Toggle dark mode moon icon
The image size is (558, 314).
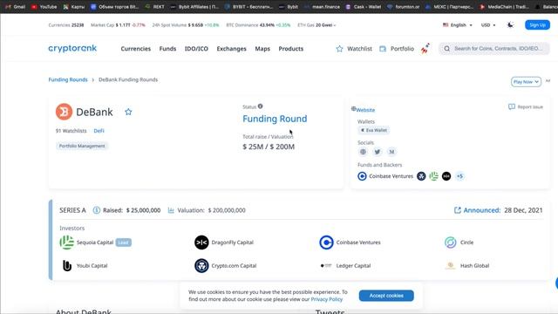(x=510, y=25)
